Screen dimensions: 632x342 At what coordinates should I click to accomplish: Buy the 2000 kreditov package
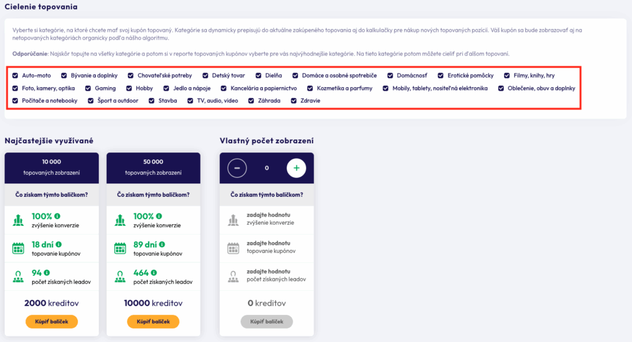pos(51,322)
